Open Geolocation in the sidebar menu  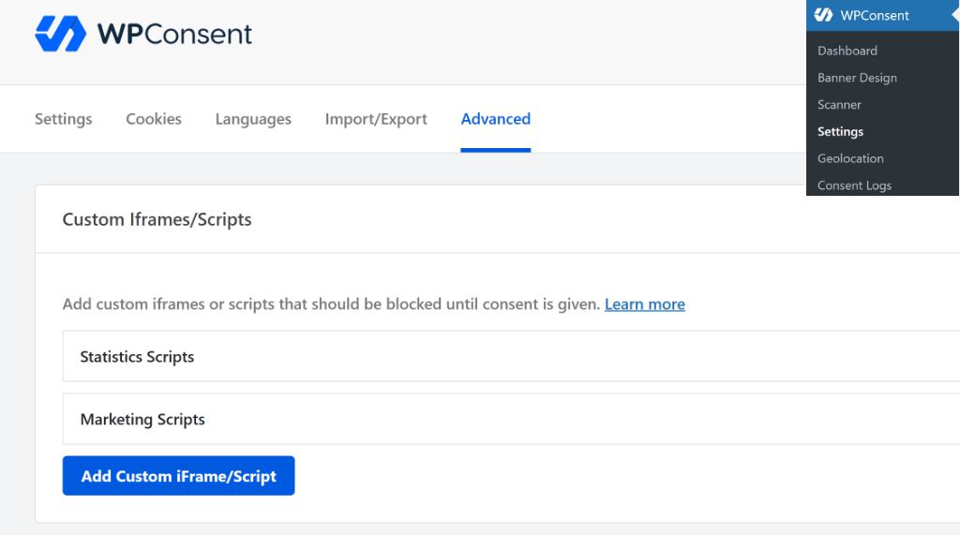pos(850,158)
